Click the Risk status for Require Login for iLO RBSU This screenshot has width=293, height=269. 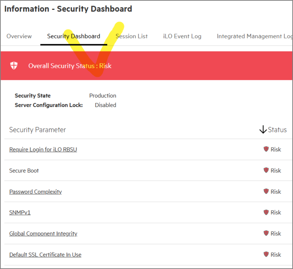coord(276,149)
